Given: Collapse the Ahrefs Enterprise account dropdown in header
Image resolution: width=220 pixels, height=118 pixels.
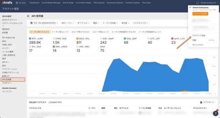Looking at the screenshot, I should 209,3.
